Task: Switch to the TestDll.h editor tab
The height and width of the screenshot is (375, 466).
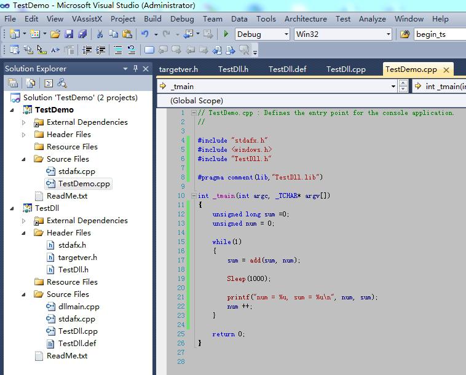Action: pyautogui.click(x=233, y=69)
